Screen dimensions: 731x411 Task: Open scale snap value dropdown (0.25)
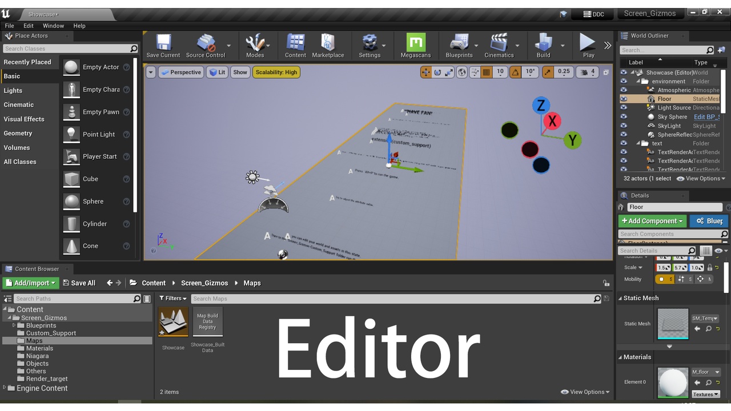(564, 72)
